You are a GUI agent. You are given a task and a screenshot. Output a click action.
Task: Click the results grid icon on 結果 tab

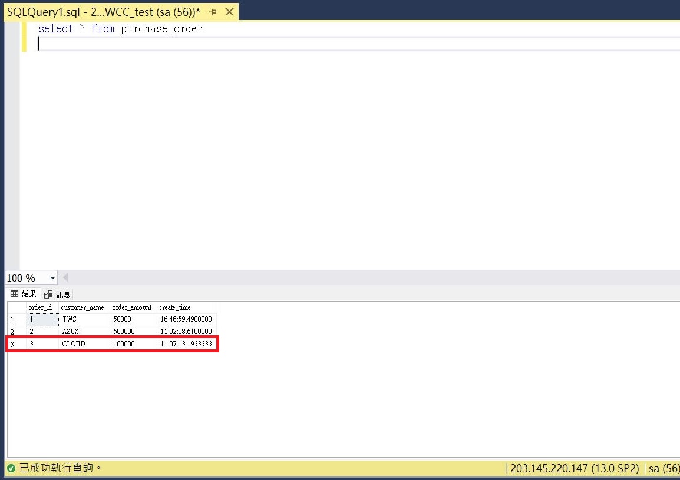14,293
